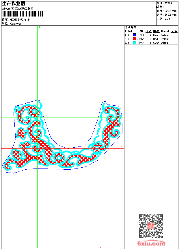
Task: Click the 'Red' description cell
Action: [155, 39]
